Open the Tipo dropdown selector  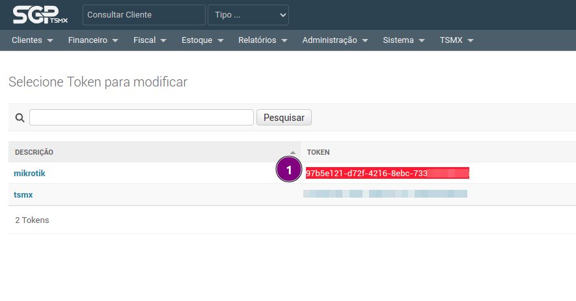click(x=248, y=14)
